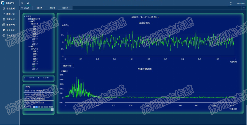Click the 加速度波形 chart title
This screenshot has height=126, width=247.
pos(144,23)
